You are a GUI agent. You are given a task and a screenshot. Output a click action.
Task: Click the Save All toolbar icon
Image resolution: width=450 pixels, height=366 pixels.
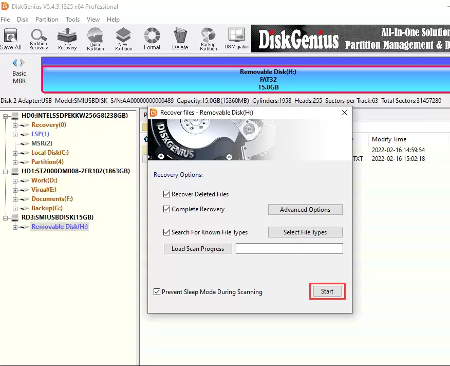(11, 39)
